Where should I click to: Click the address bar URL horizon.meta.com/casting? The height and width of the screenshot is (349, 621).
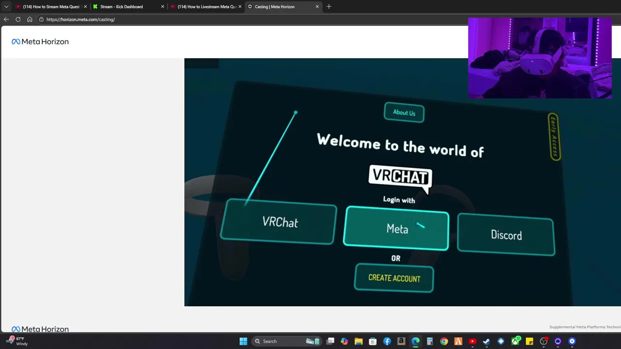[81, 19]
